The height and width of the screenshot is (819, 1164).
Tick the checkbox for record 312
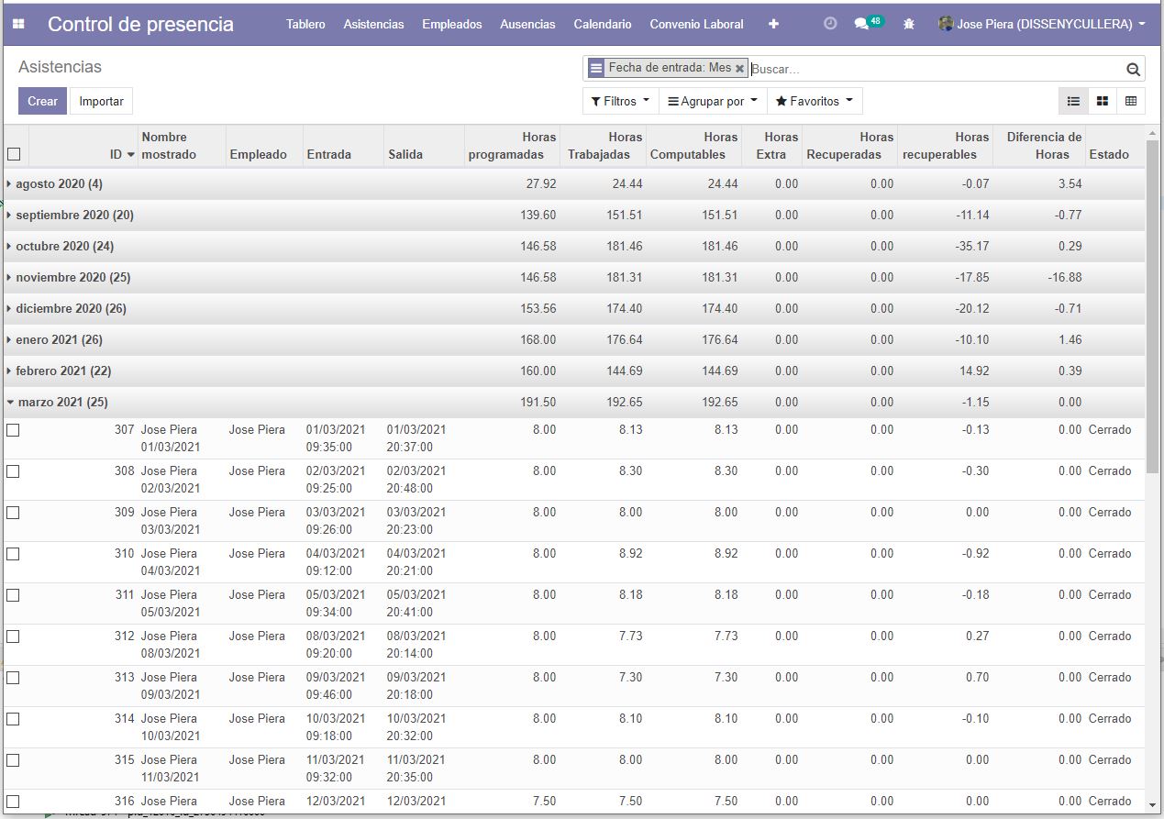coord(14,636)
